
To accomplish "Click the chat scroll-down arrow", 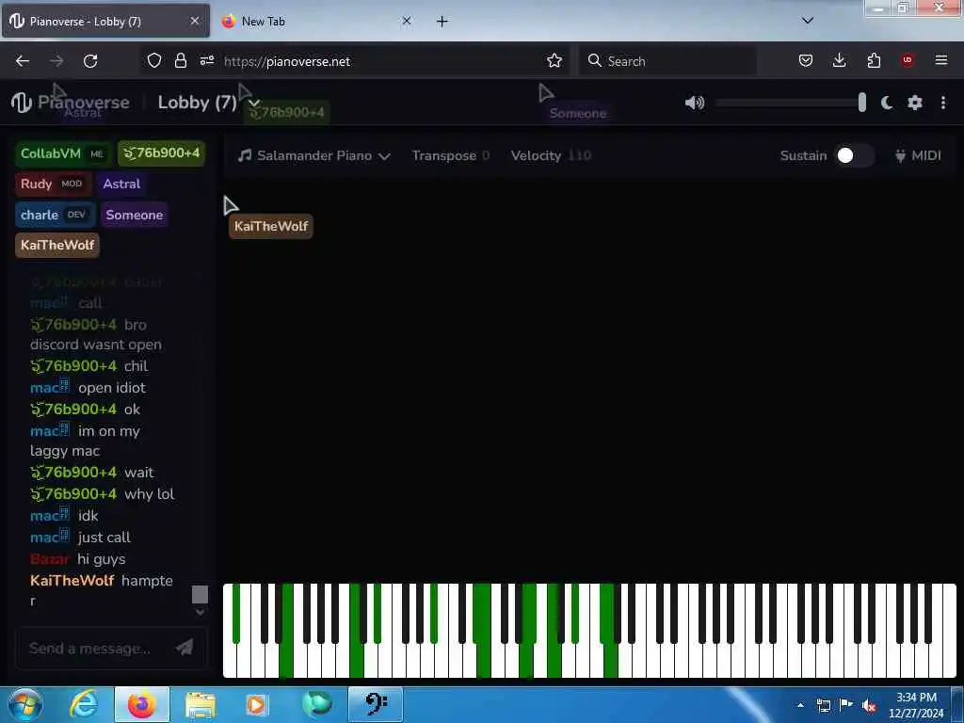I will 200,612.
